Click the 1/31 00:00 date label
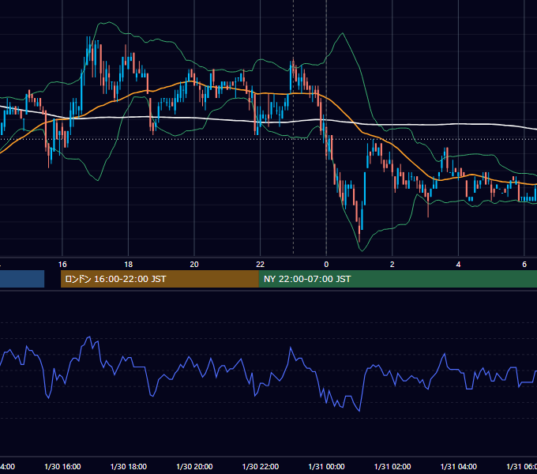The width and height of the screenshot is (537, 474). click(326, 466)
